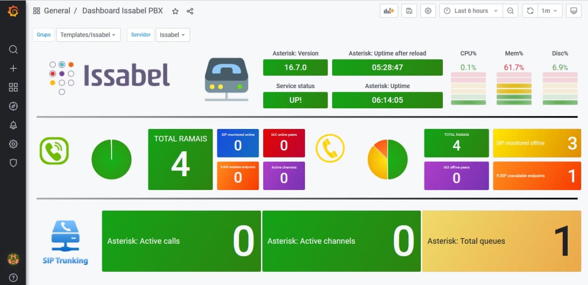Expand the 1m refresh interval dropdown

tap(549, 11)
